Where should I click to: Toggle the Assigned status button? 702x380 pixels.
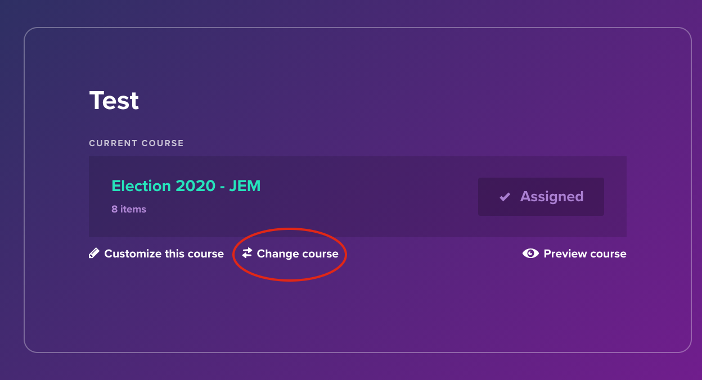coord(541,197)
